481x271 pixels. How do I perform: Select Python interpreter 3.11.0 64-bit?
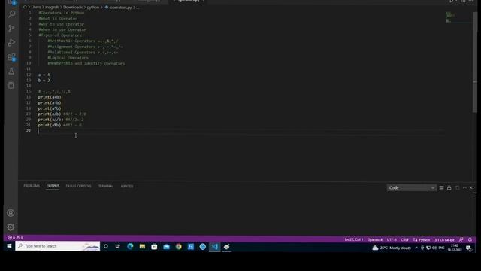click(x=444, y=239)
